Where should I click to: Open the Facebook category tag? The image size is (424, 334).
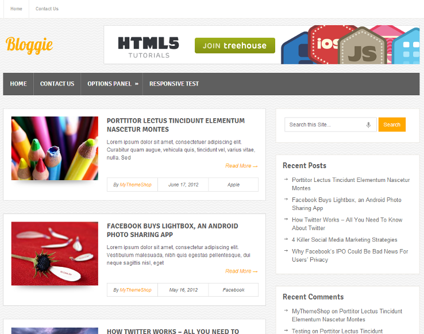pos(233,290)
